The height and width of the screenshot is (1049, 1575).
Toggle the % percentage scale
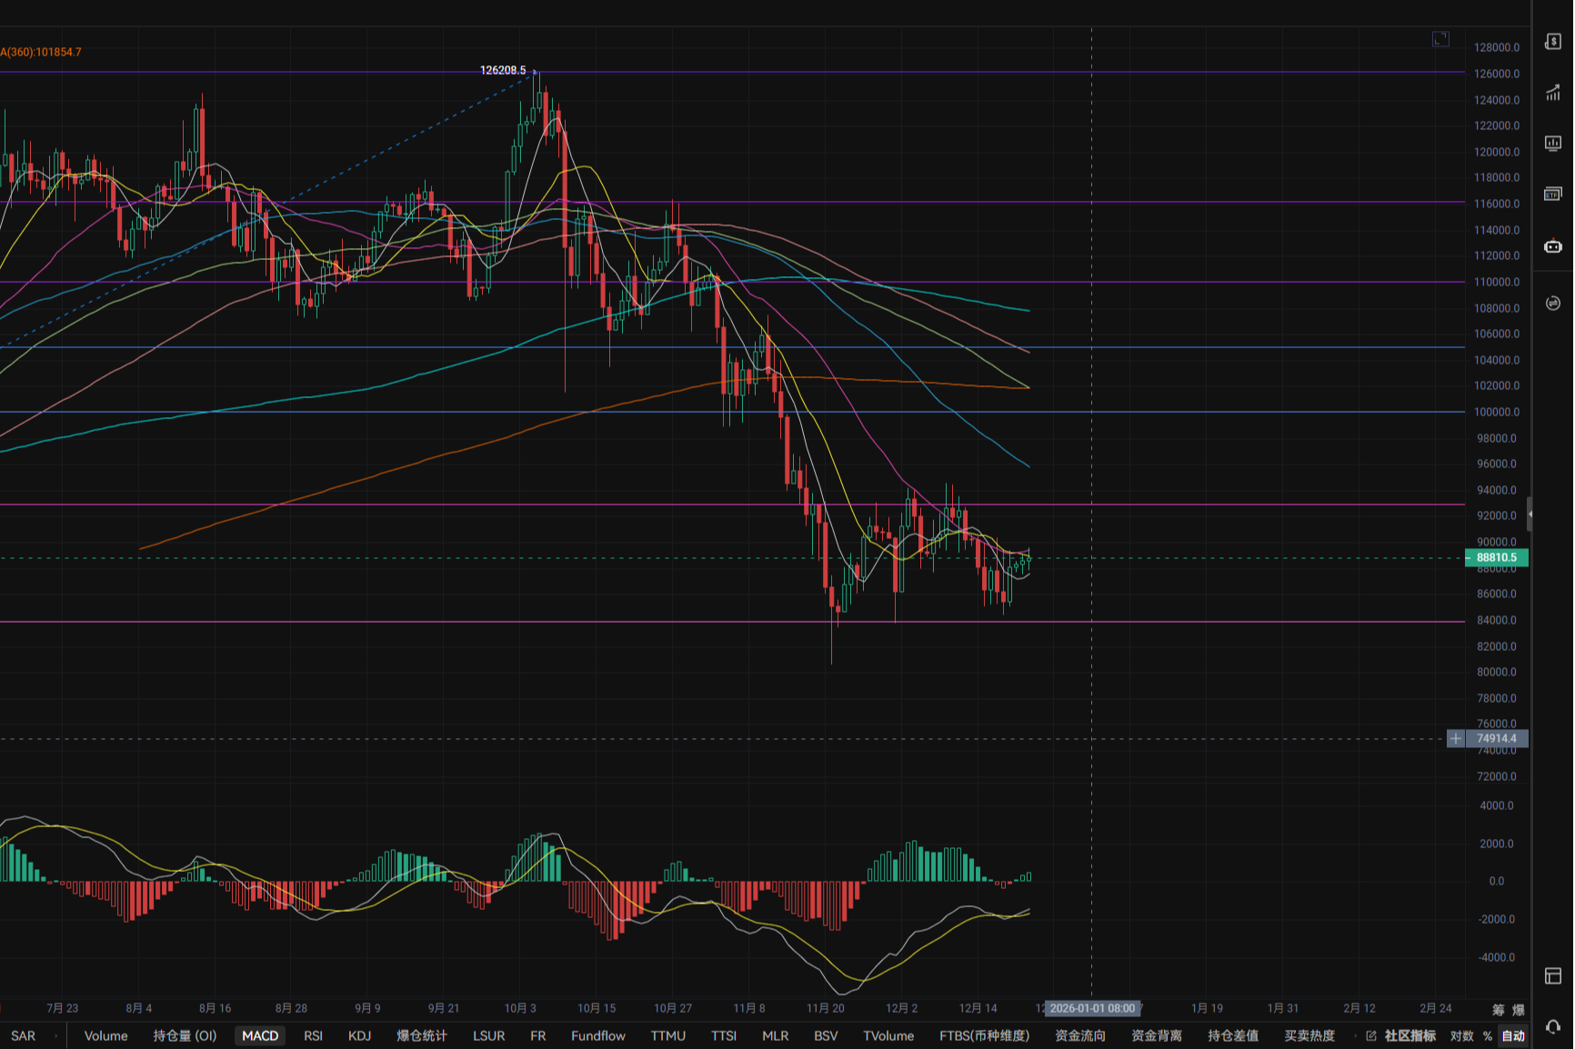click(x=1488, y=1036)
